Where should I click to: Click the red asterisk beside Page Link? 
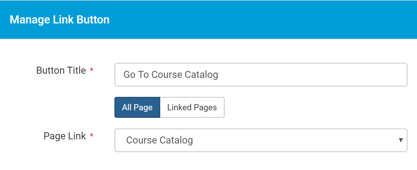92,136
